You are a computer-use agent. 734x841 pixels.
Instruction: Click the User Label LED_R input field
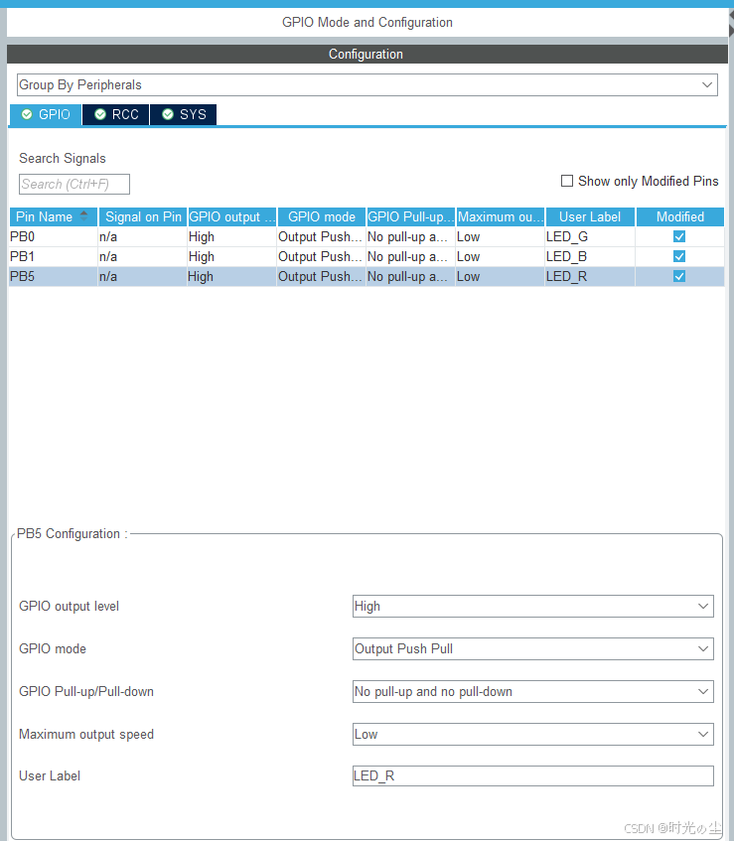tap(532, 776)
